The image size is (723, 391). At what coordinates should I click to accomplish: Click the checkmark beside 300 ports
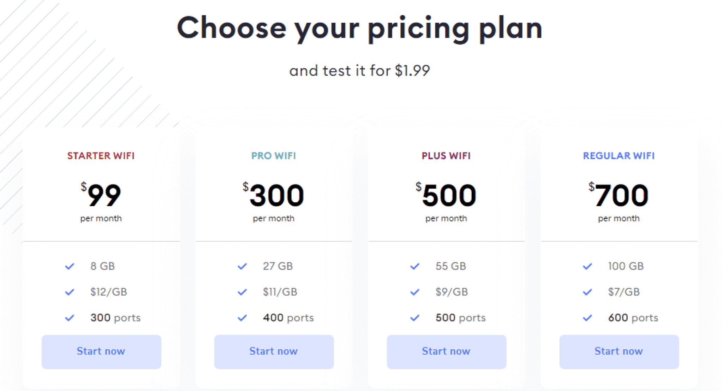pos(70,318)
